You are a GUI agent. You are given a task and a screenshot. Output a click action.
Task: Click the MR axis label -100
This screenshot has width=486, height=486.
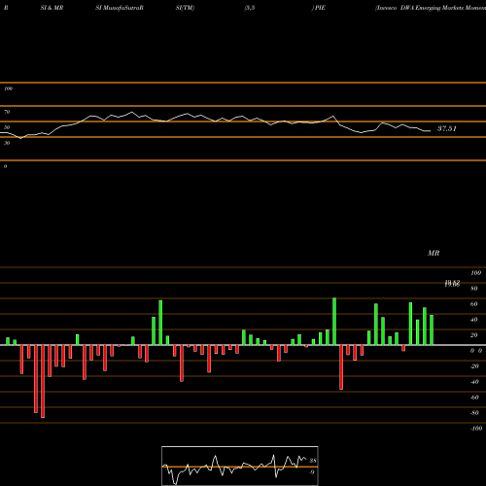pos(475,429)
